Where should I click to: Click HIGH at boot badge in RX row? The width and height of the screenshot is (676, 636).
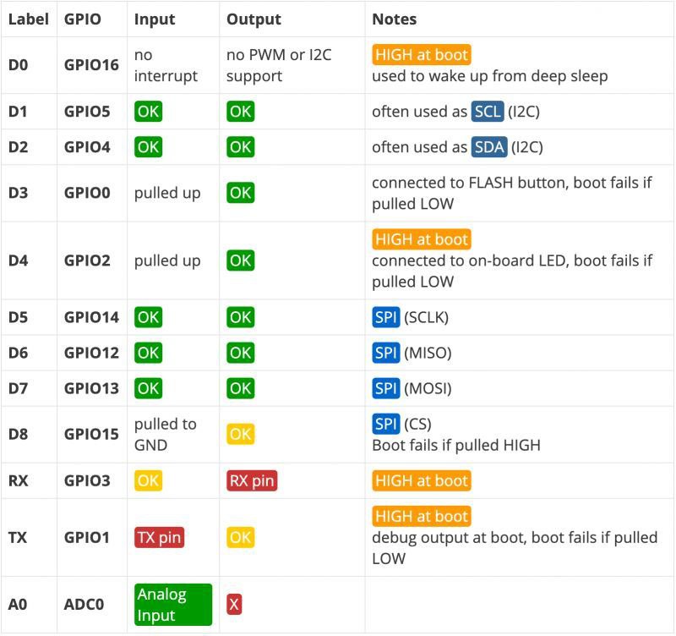click(421, 481)
